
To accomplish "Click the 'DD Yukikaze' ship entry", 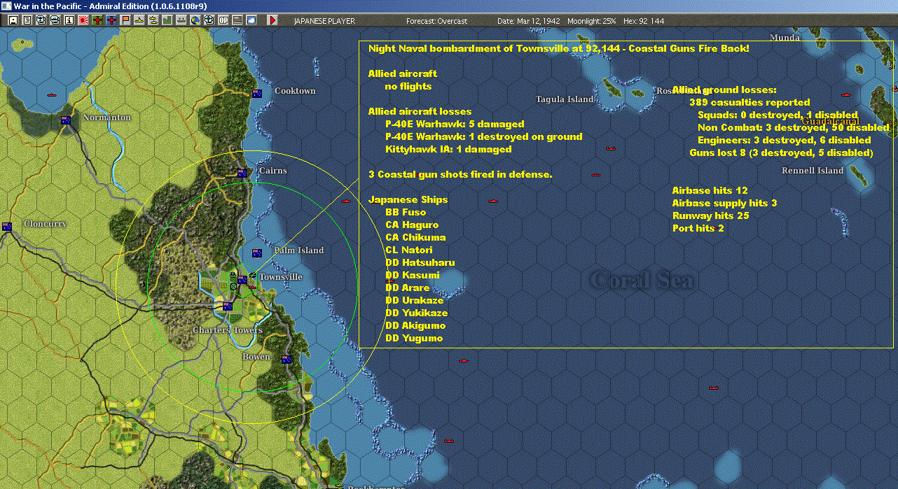I will [417, 313].
